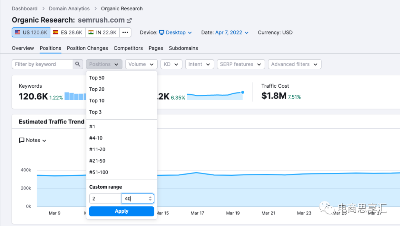Screen dimensions: 400x226
Task: Switch to the Overview tab
Action: click(x=23, y=48)
